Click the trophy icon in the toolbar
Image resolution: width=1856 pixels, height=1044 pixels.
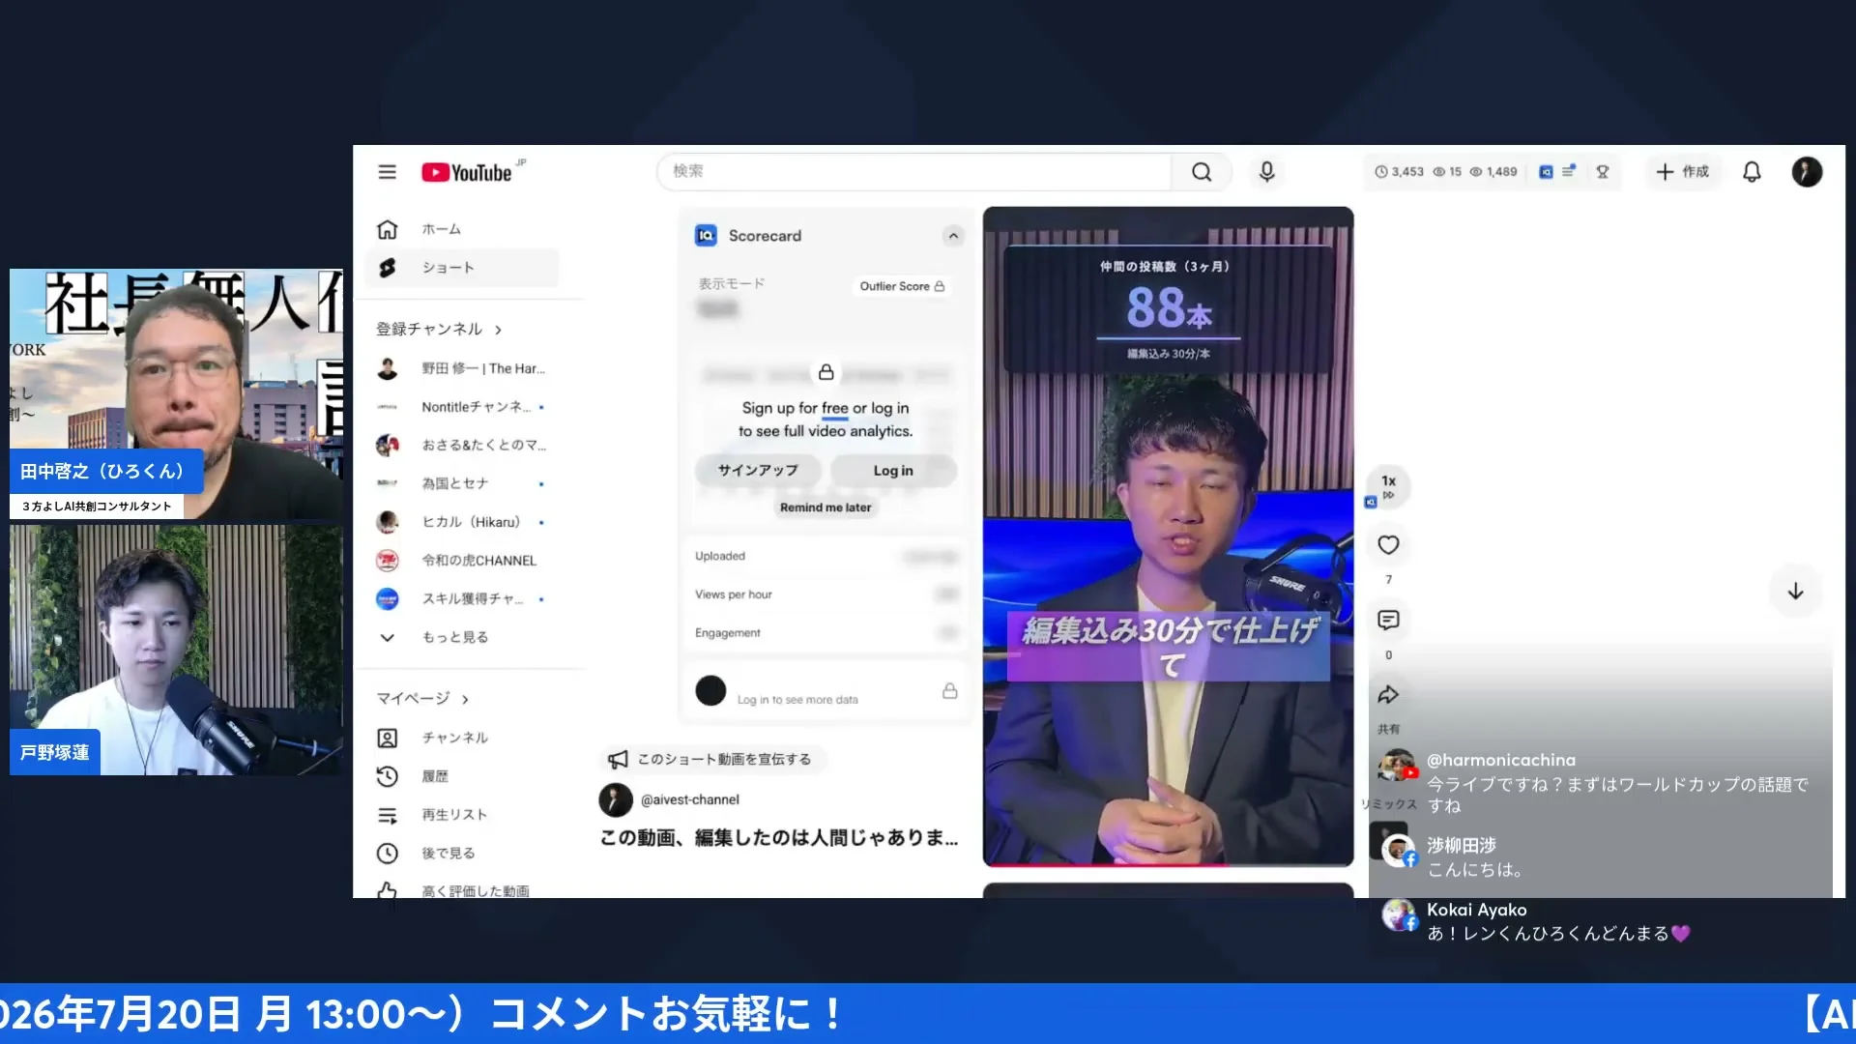pyautogui.click(x=1602, y=172)
